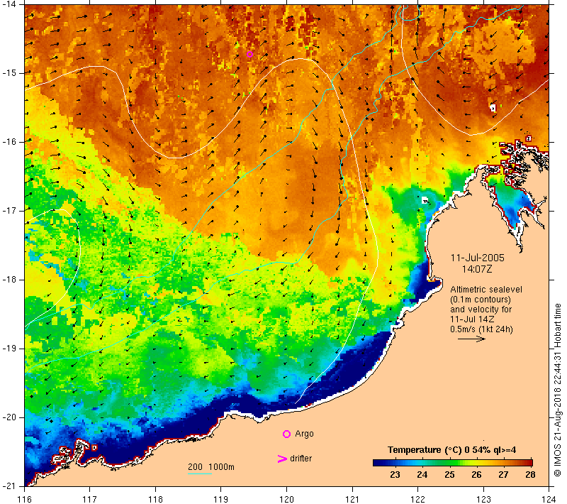567x504 pixels.
Task: Click the '-14' latitude axis label
Action: click(9, 4)
